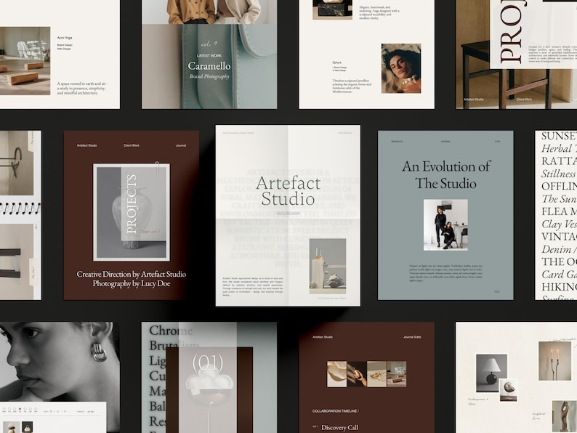Open the twin candlestick image on the moodboard
577x433 pixels.
coord(555,361)
